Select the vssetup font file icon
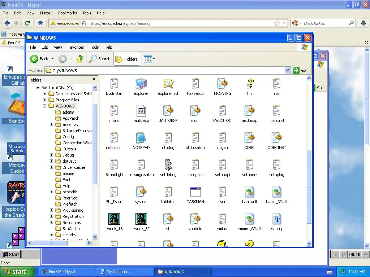The width and height of the screenshot is (370, 277). [x=276, y=219]
